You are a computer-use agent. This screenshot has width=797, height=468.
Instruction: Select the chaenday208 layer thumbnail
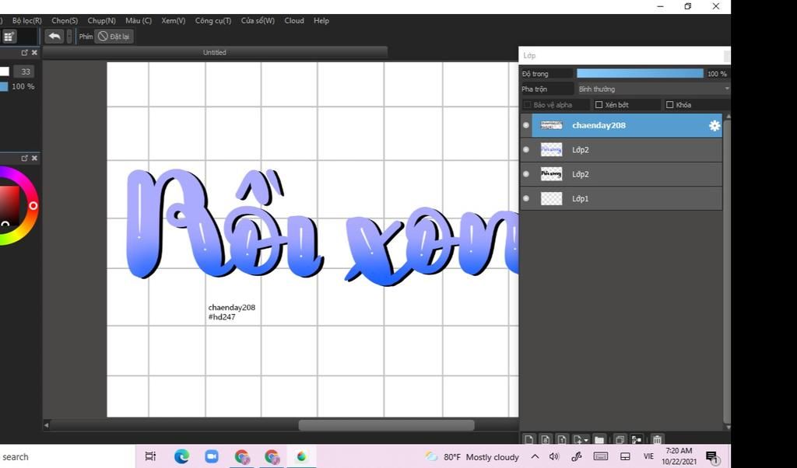tap(552, 125)
